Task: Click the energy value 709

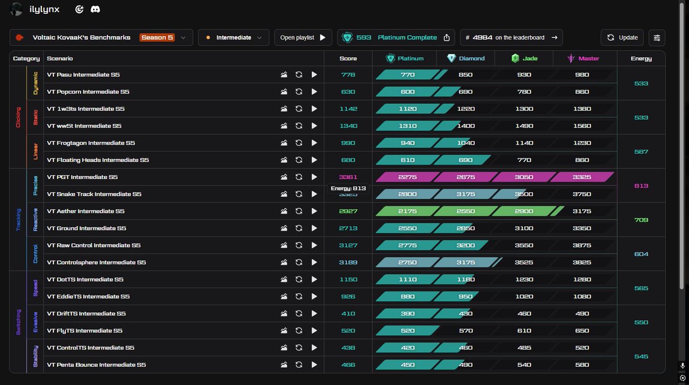Action: tap(641, 220)
